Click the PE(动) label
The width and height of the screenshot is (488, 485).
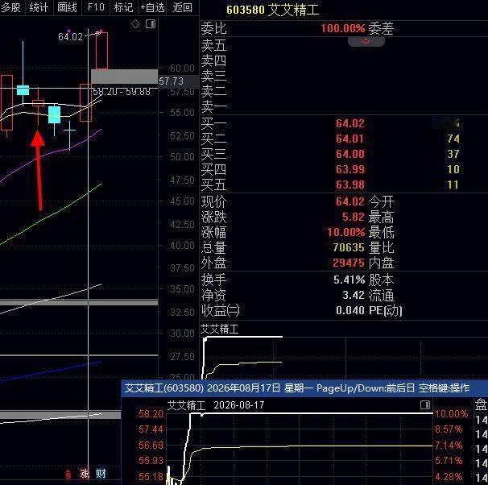tap(386, 311)
